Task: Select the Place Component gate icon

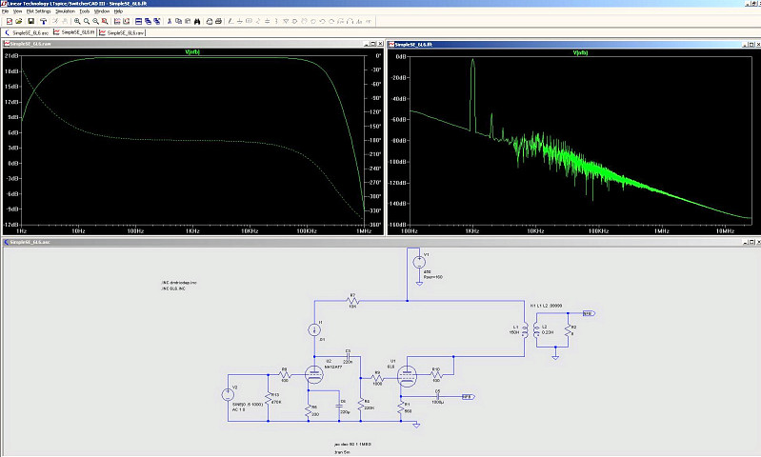Action: pos(294,21)
